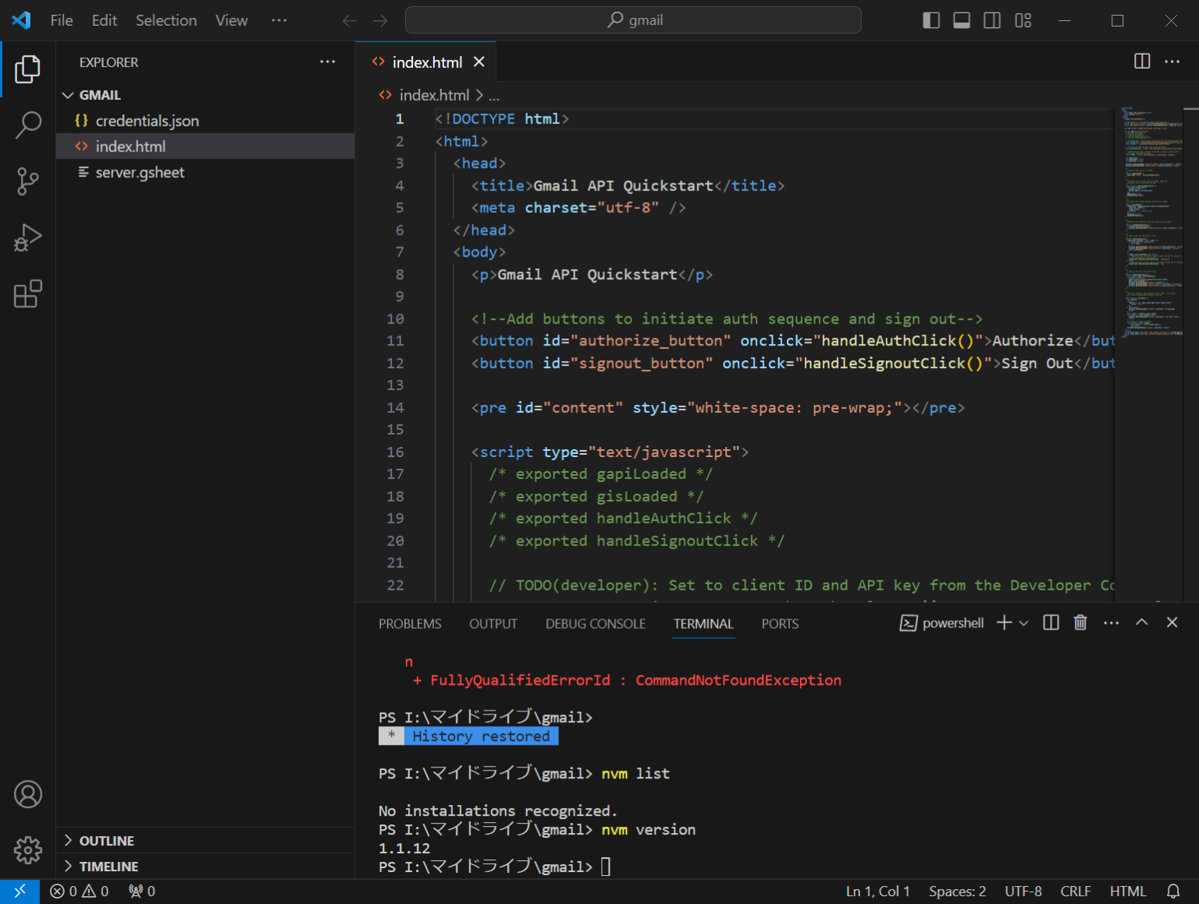Image resolution: width=1199 pixels, height=904 pixels.
Task: Open the File menu
Action: (x=61, y=20)
